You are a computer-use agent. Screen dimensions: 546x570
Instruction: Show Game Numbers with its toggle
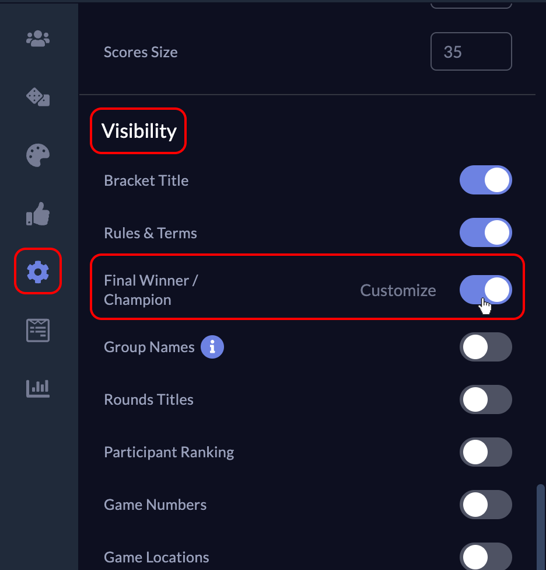click(485, 505)
